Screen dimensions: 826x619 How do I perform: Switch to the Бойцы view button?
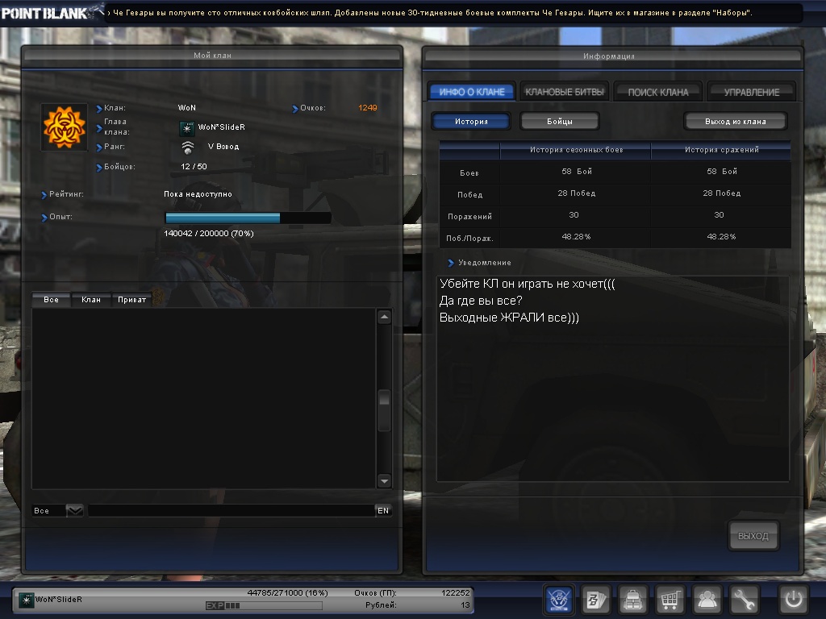[x=559, y=122]
